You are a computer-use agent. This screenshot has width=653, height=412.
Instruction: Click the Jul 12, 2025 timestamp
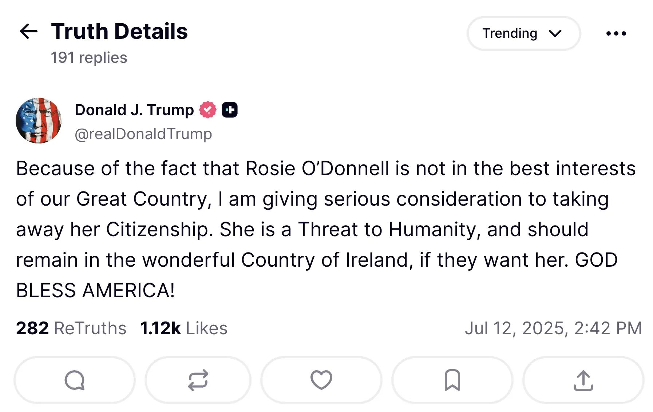553,328
